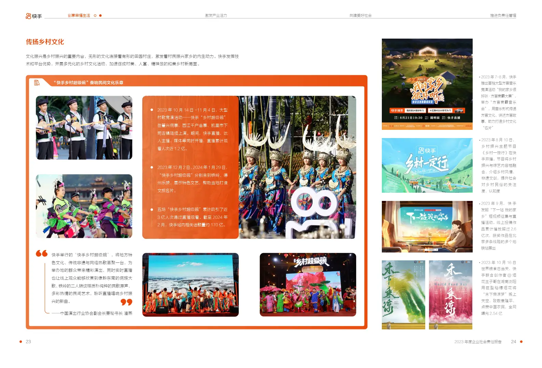
Task: Open the green 禾下乘凉 poster
Action: pyautogui.click(x=403, y=295)
